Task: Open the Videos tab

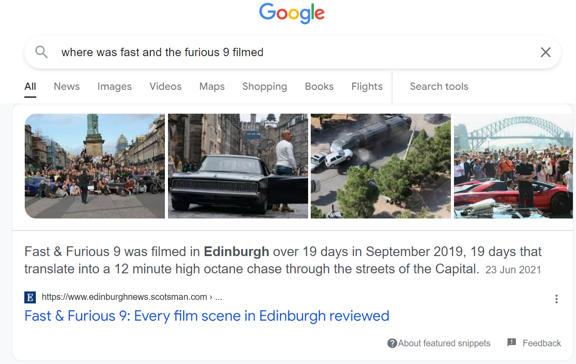Action: pos(165,86)
